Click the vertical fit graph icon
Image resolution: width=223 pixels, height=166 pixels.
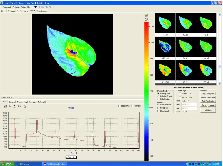pyautogui.click(x=14, y=106)
